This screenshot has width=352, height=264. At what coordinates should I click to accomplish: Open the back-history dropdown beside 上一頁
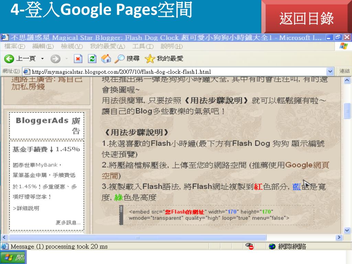42,59
